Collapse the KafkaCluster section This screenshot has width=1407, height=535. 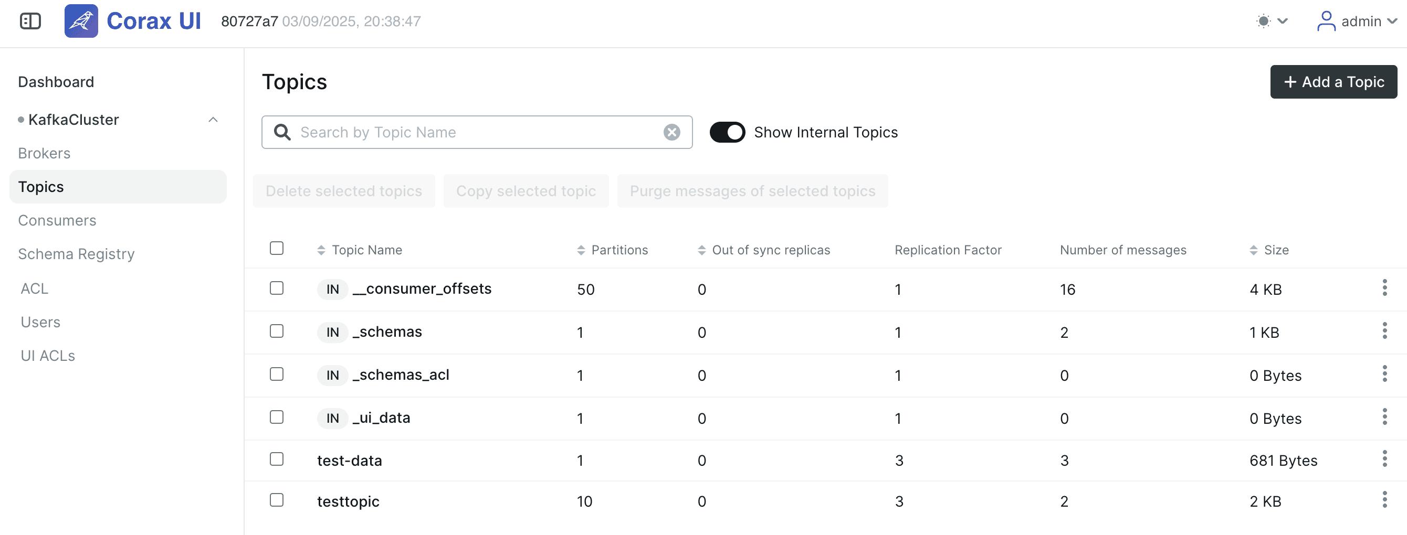[x=213, y=120]
